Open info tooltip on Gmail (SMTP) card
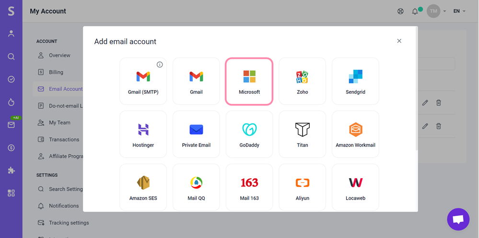This screenshot has height=238, width=479. click(160, 64)
